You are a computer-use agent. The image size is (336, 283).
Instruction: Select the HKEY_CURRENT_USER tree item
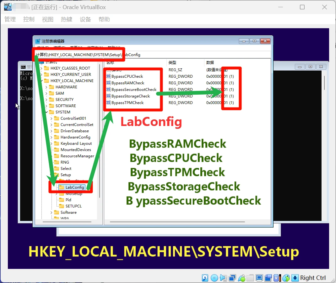(x=71, y=75)
